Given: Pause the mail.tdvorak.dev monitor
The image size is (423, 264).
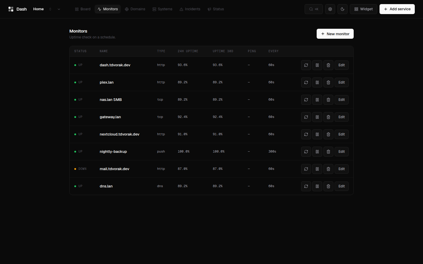Looking at the screenshot, I should (x=317, y=169).
